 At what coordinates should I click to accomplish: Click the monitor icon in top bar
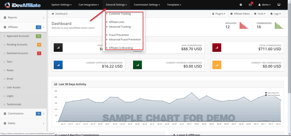(279, 5)
